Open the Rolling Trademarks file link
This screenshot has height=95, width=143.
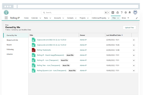coord(44,50)
